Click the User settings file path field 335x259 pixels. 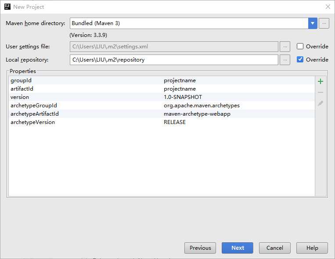coord(174,47)
